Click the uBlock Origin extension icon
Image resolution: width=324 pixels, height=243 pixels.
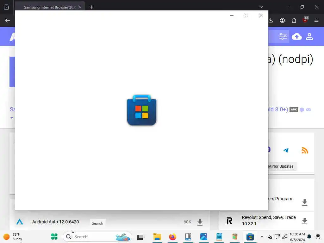tap(305, 20)
